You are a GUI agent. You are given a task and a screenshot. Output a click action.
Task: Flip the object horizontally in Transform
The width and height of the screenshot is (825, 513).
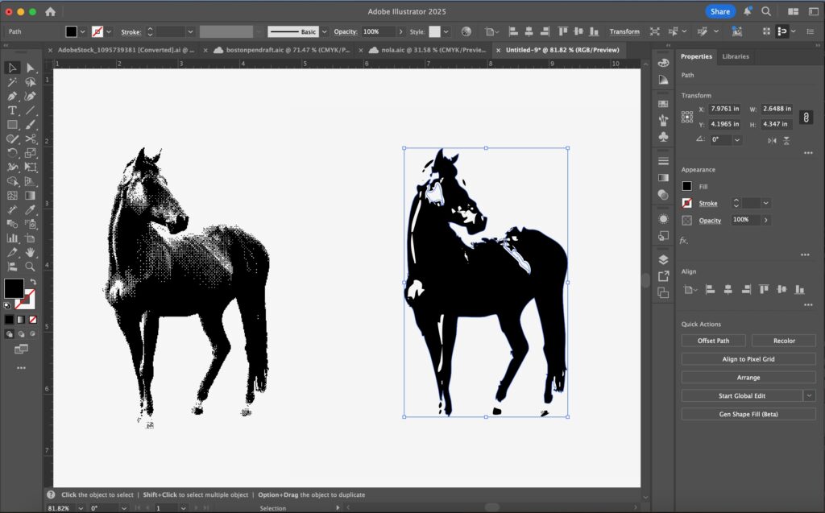pyautogui.click(x=773, y=140)
